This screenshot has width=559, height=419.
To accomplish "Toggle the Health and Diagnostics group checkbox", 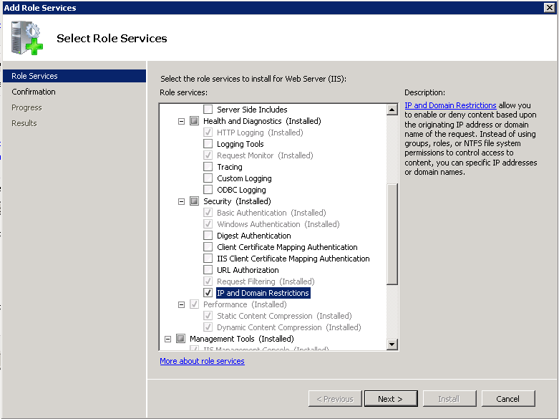I will pos(194,121).
